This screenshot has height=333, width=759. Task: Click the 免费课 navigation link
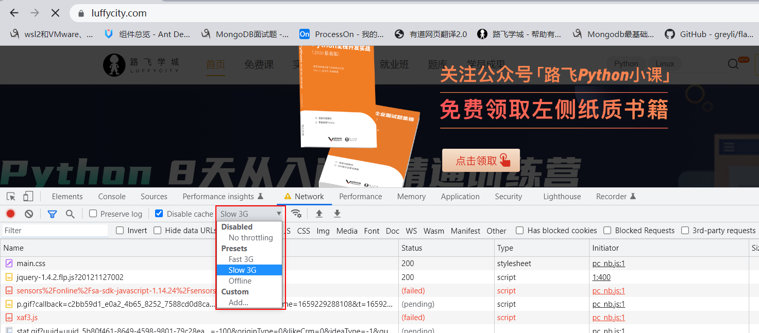[259, 64]
